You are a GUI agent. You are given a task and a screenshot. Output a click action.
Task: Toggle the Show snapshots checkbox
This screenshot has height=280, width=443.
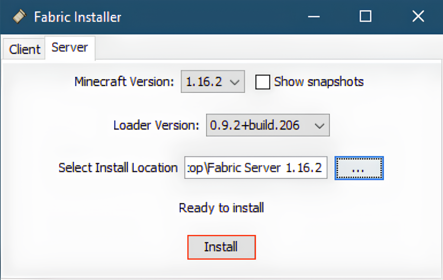pyautogui.click(x=263, y=82)
